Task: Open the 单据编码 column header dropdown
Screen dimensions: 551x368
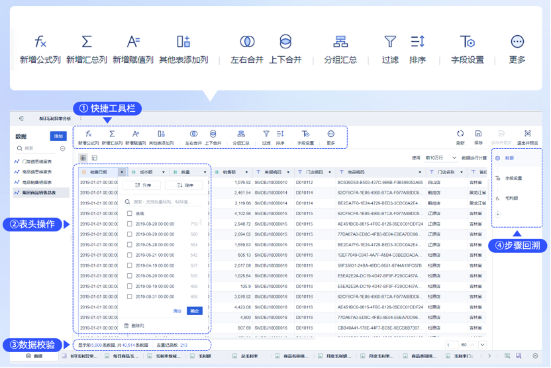Action: click(x=288, y=172)
